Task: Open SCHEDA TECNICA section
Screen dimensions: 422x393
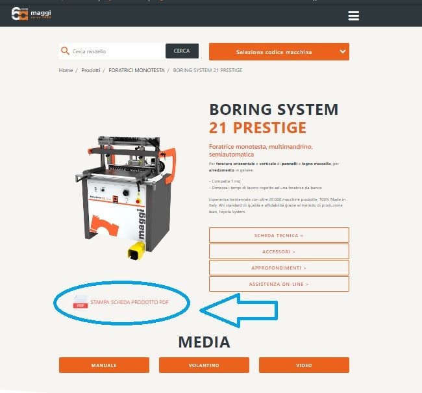Action: (279, 235)
